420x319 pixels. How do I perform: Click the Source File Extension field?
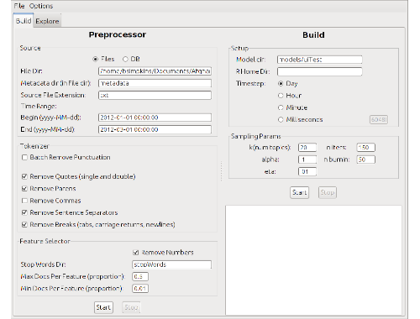155,95
